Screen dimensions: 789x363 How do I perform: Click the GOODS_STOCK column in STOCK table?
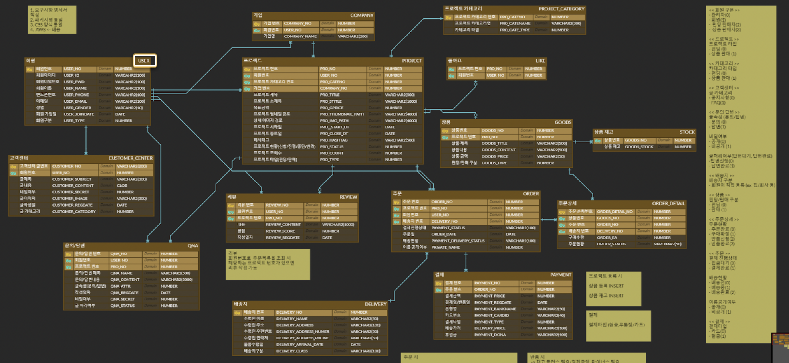pyautogui.click(x=639, y=147)
